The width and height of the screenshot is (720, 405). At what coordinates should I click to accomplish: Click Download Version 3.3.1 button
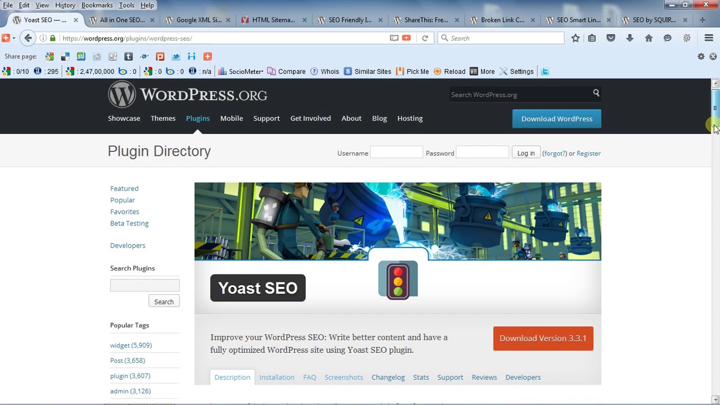coord(543,339)
